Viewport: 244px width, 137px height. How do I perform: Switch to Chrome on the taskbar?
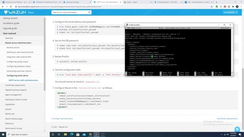(90, 134)
